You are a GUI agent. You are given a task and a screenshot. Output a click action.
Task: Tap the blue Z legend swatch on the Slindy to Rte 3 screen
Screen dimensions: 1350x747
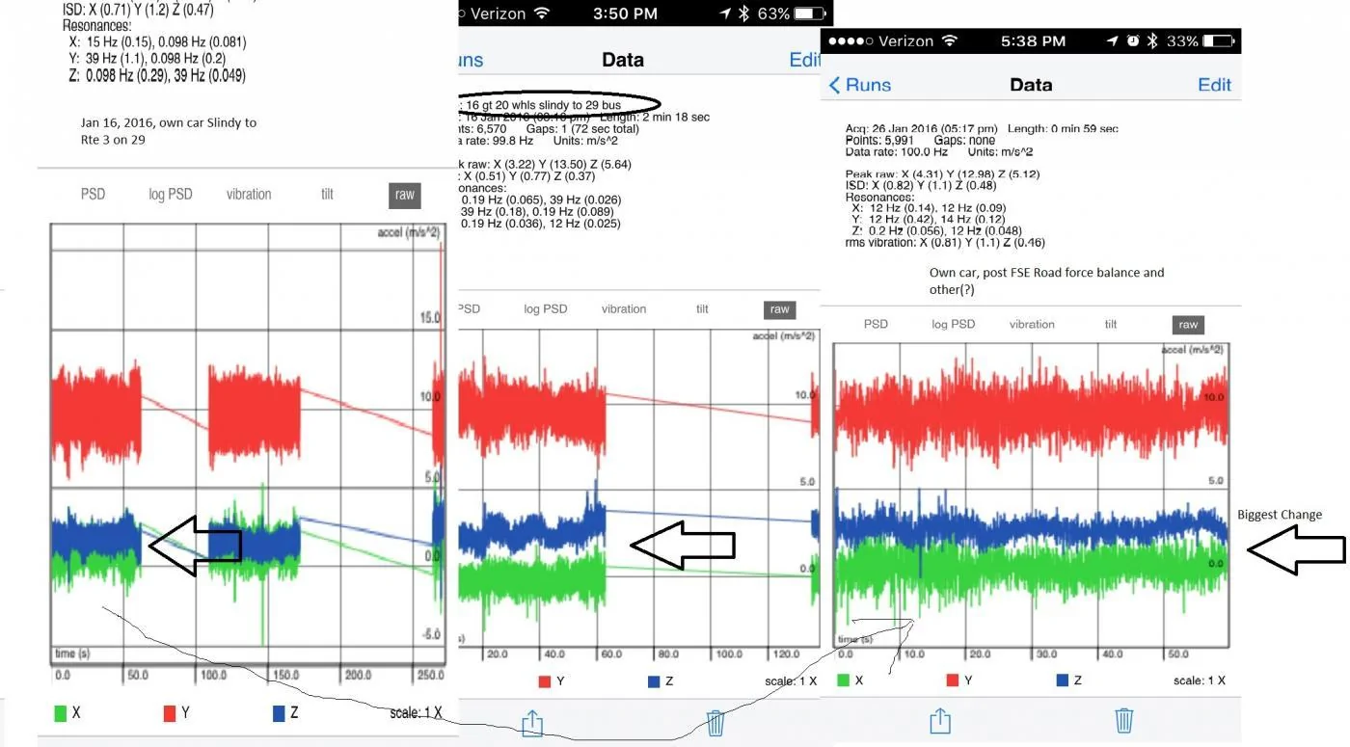[x=279, y=713]
